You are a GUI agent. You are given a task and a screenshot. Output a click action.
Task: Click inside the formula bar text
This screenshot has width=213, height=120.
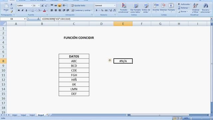click(56, 19)
